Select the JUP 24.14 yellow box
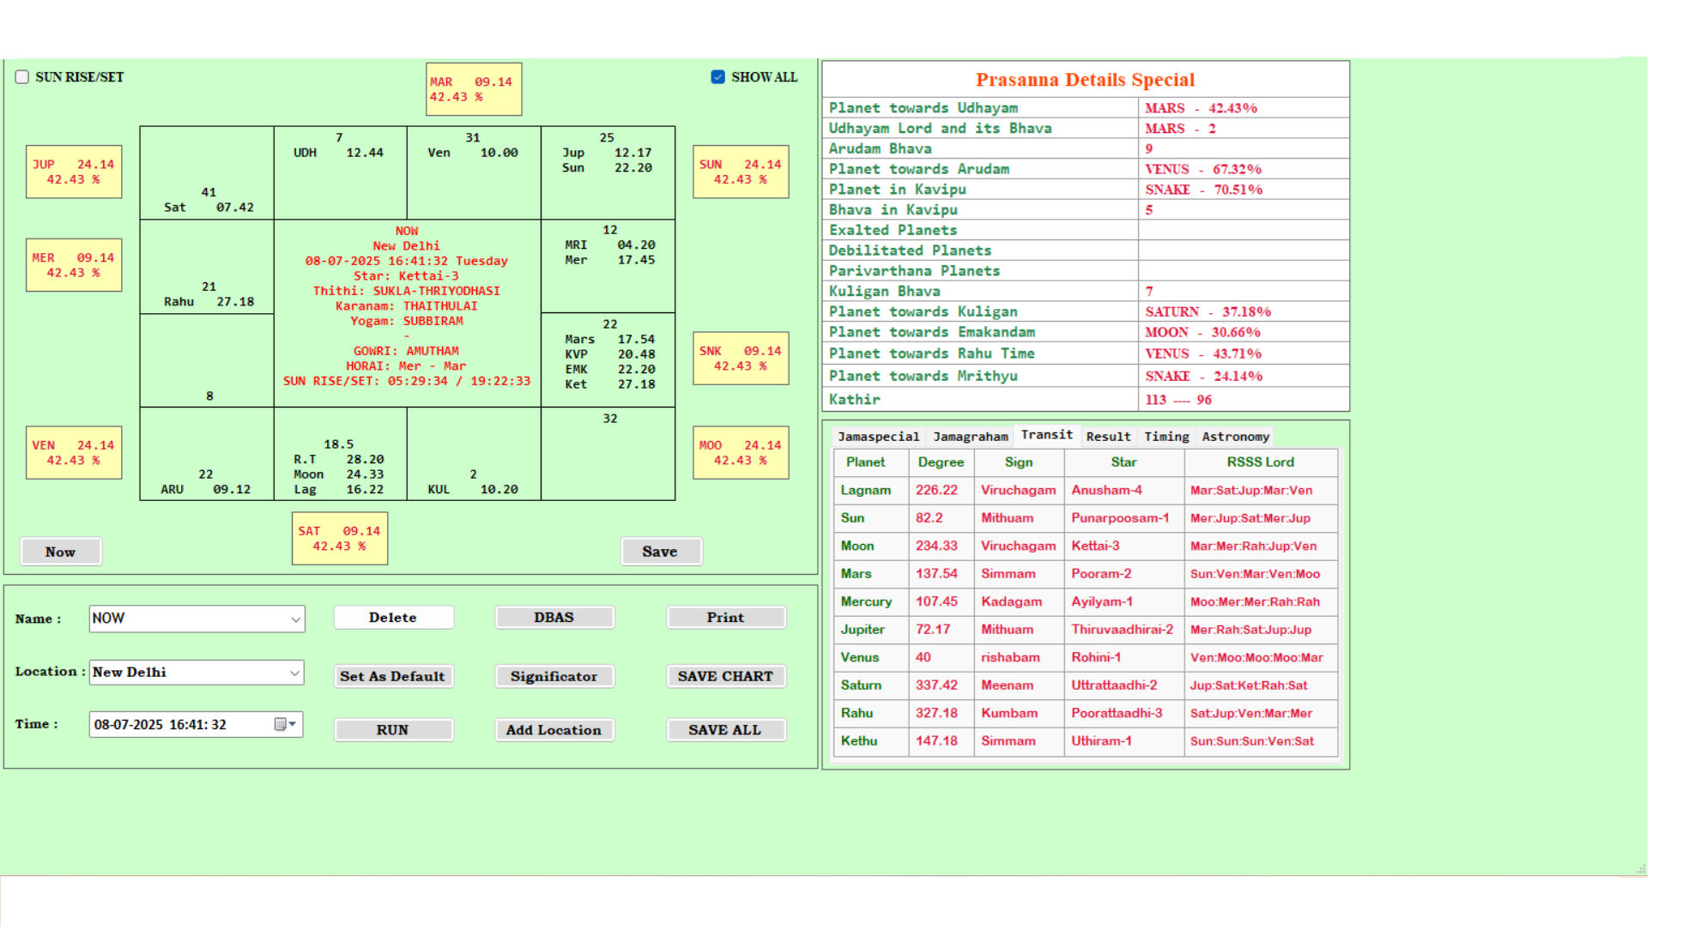The width and height of the screenshot is (1689, 930). point(74,172)
